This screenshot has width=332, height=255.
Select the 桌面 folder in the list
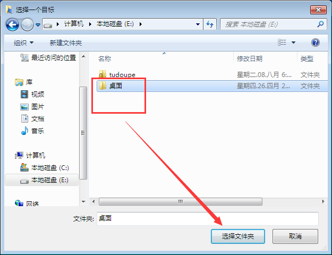click(x=212, y=86)
